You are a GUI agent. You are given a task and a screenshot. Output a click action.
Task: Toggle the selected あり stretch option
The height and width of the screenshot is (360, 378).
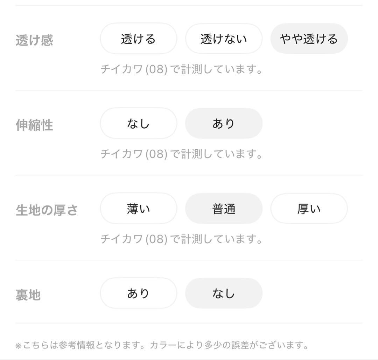(223, 123)
